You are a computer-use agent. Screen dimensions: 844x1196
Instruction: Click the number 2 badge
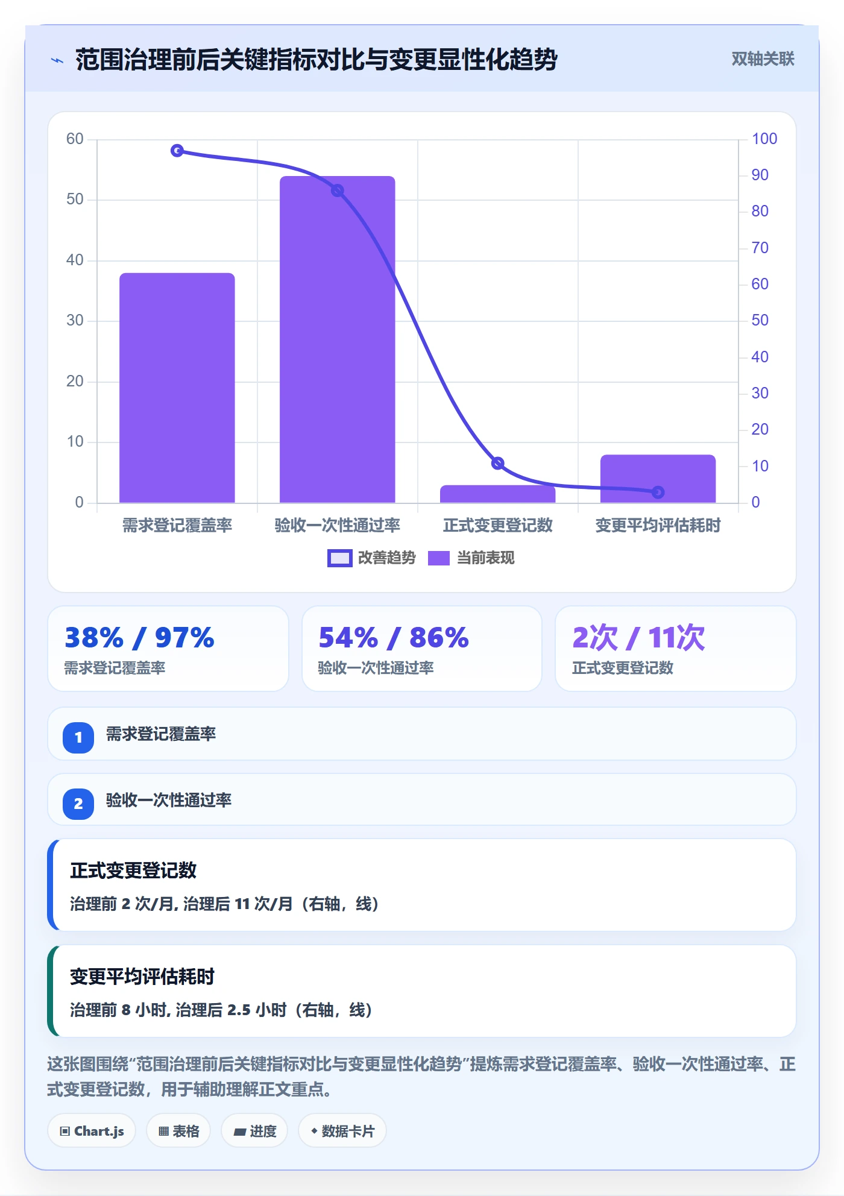[78, 804]
